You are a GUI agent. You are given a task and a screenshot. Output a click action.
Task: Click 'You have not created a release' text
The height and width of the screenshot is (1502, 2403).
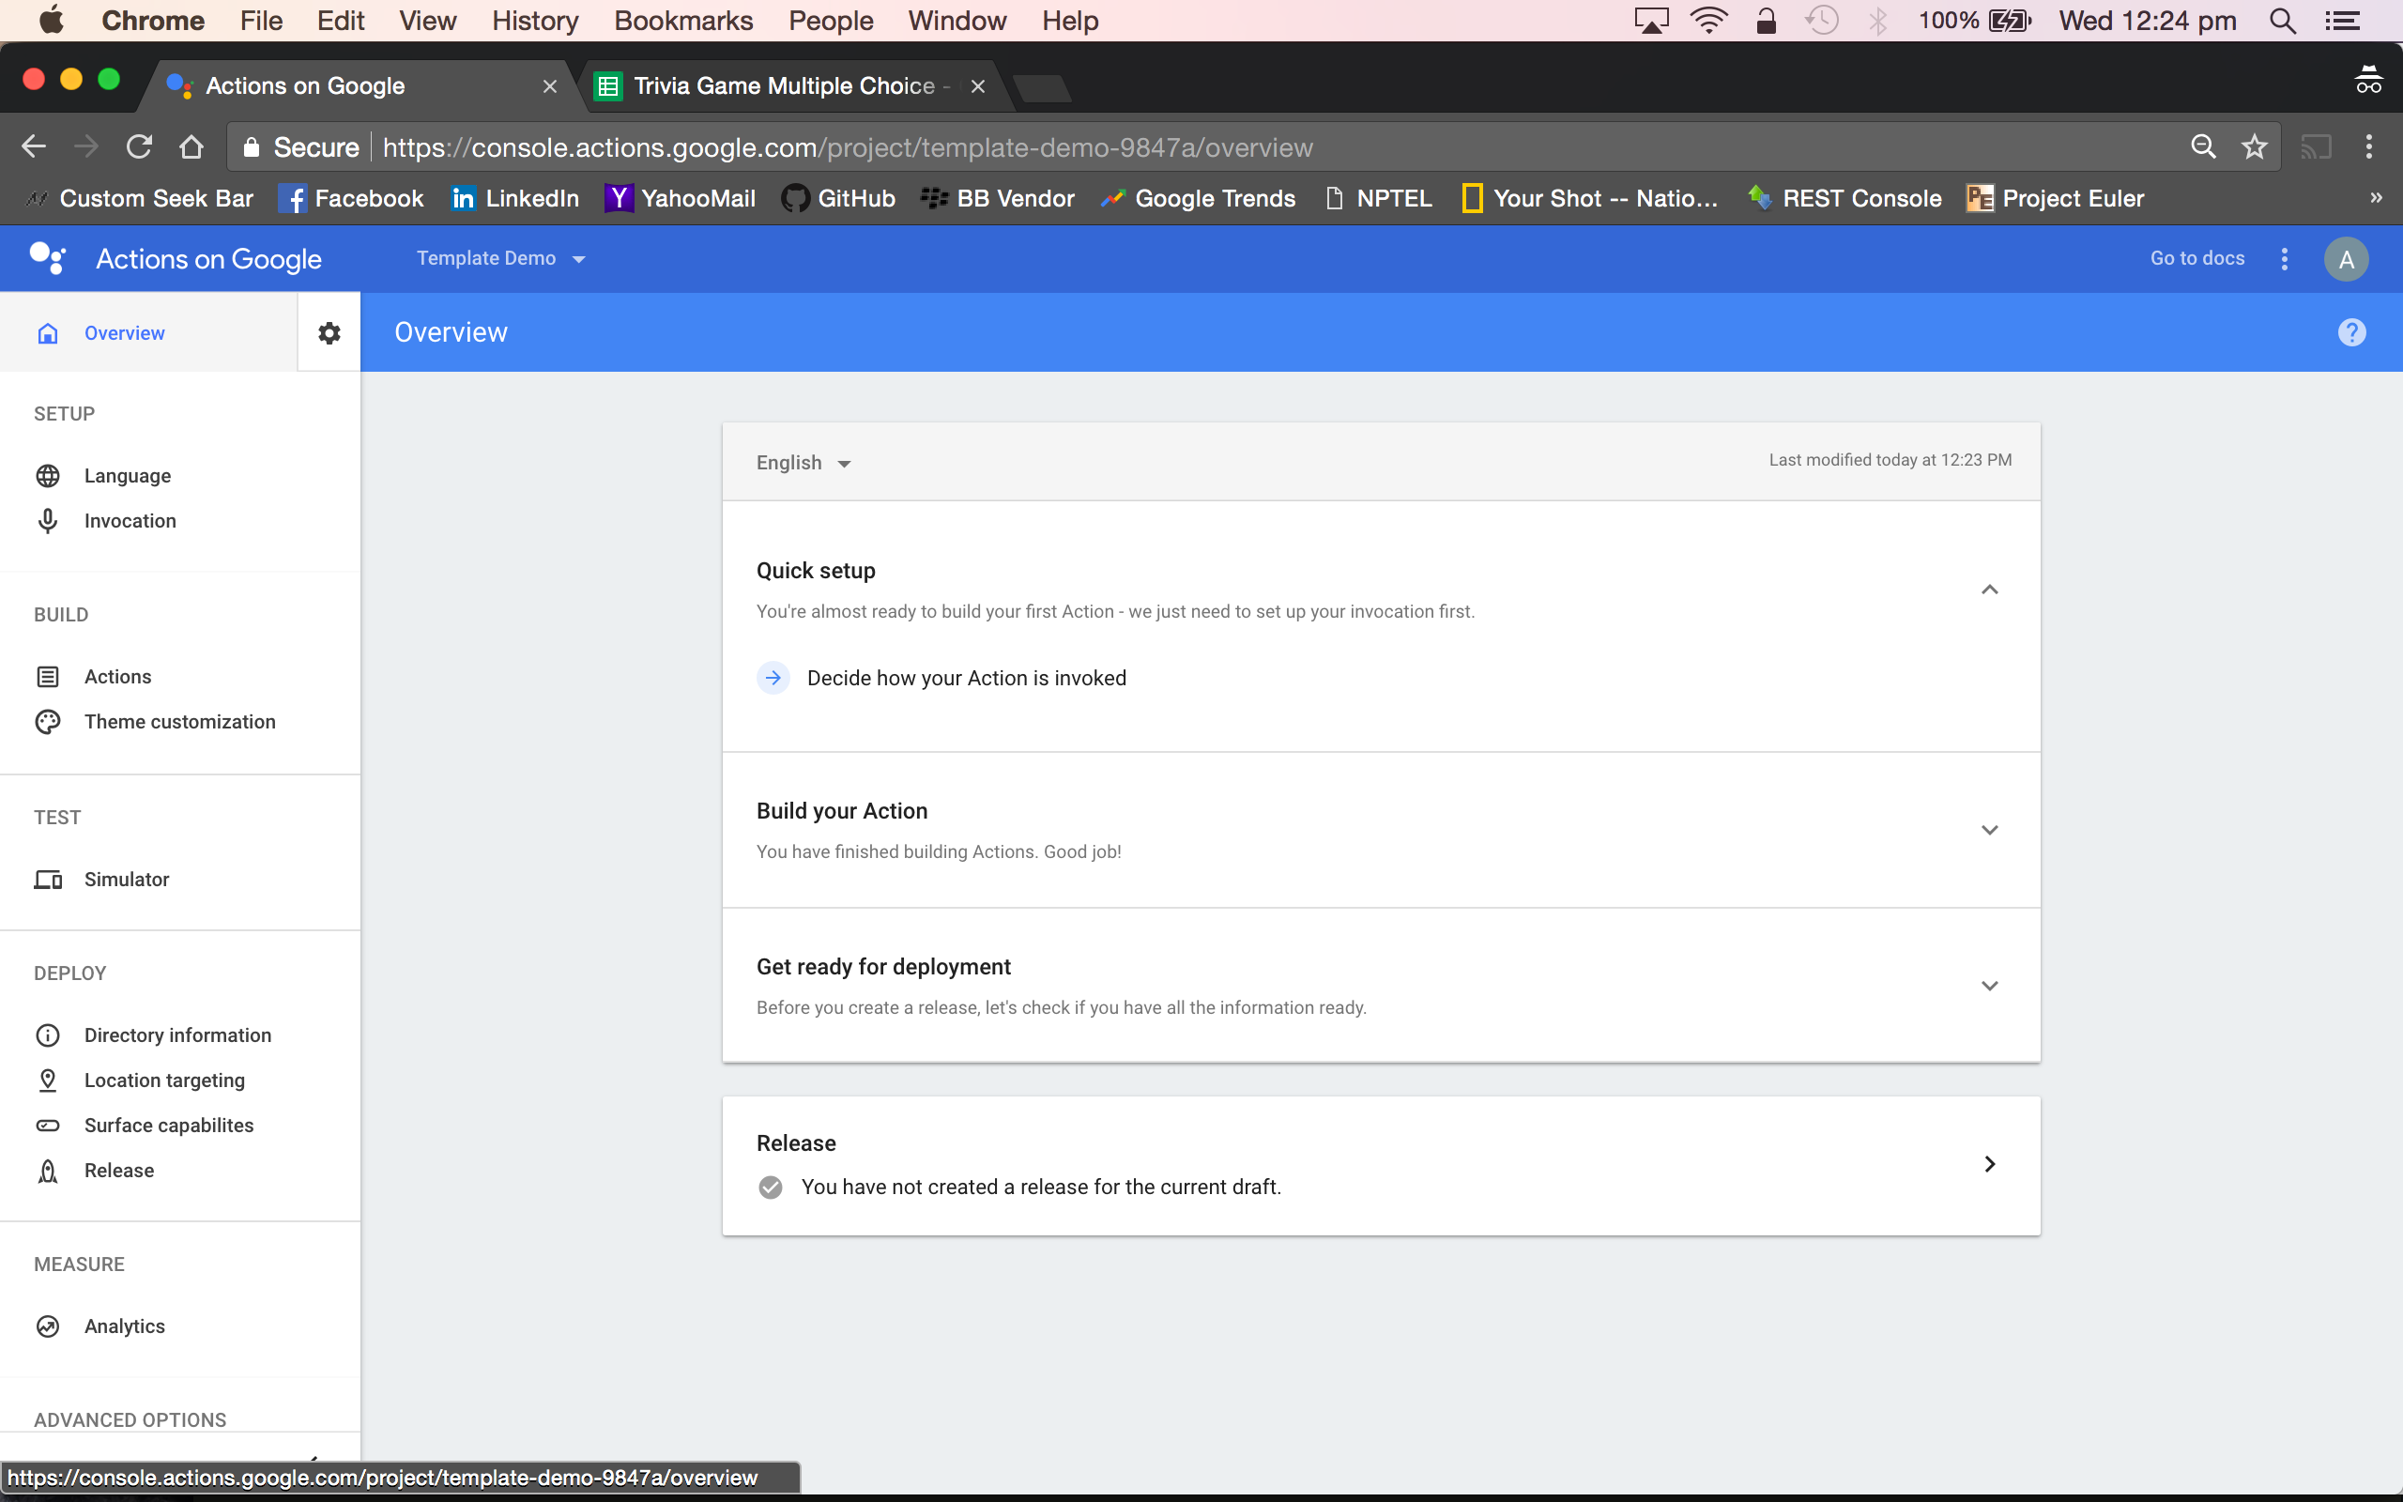point(1041,1186)
